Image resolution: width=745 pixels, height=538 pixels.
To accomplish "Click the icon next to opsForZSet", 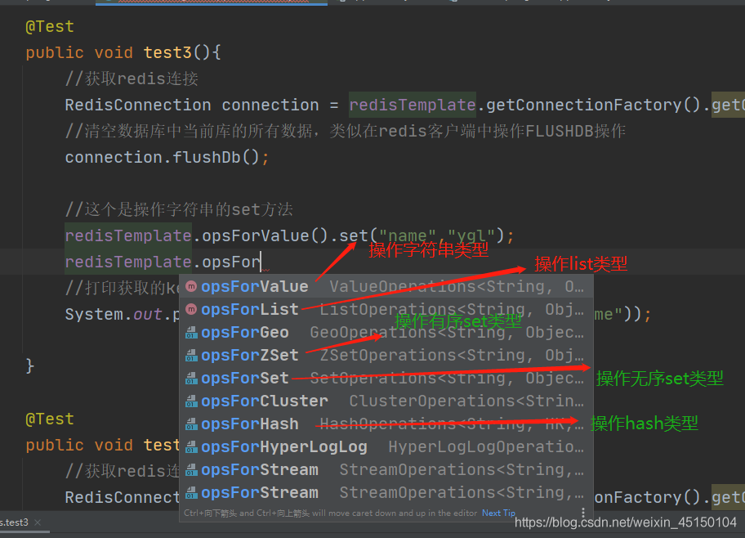I will [191, 356].
